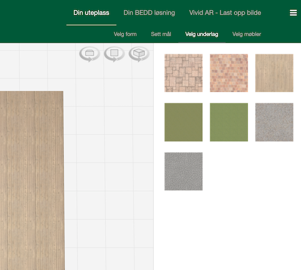
Task: Go to the Sett mål step
Action: 161,34
